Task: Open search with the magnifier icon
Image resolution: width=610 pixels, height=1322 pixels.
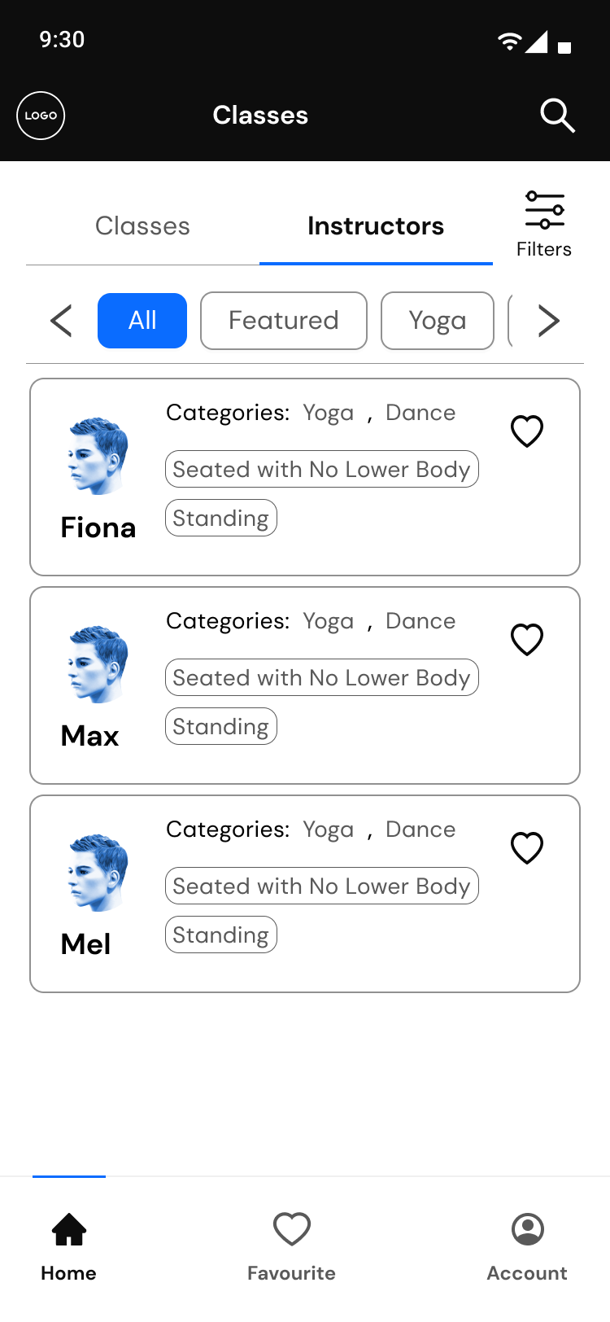Action: pos(558,116)
